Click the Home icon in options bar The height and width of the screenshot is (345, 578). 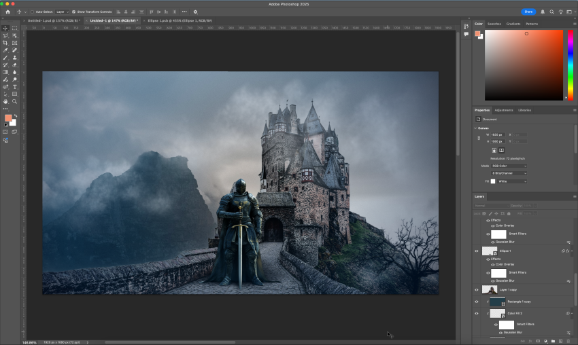pyautogui.click(x=7, y=12)
